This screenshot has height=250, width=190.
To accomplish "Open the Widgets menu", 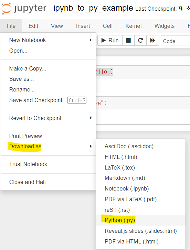I will point(165,26).
